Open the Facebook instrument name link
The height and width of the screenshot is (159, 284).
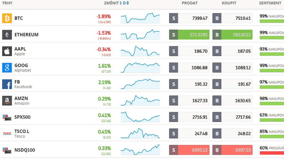[23, 87]
